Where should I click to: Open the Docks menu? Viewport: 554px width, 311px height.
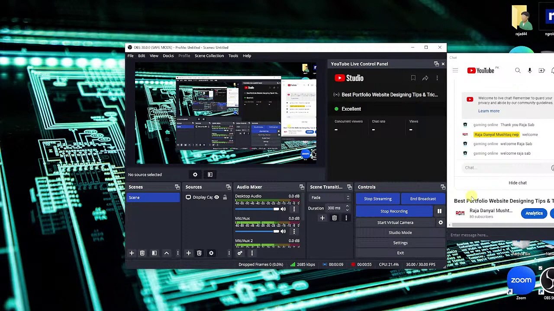(x=168, y=56)
